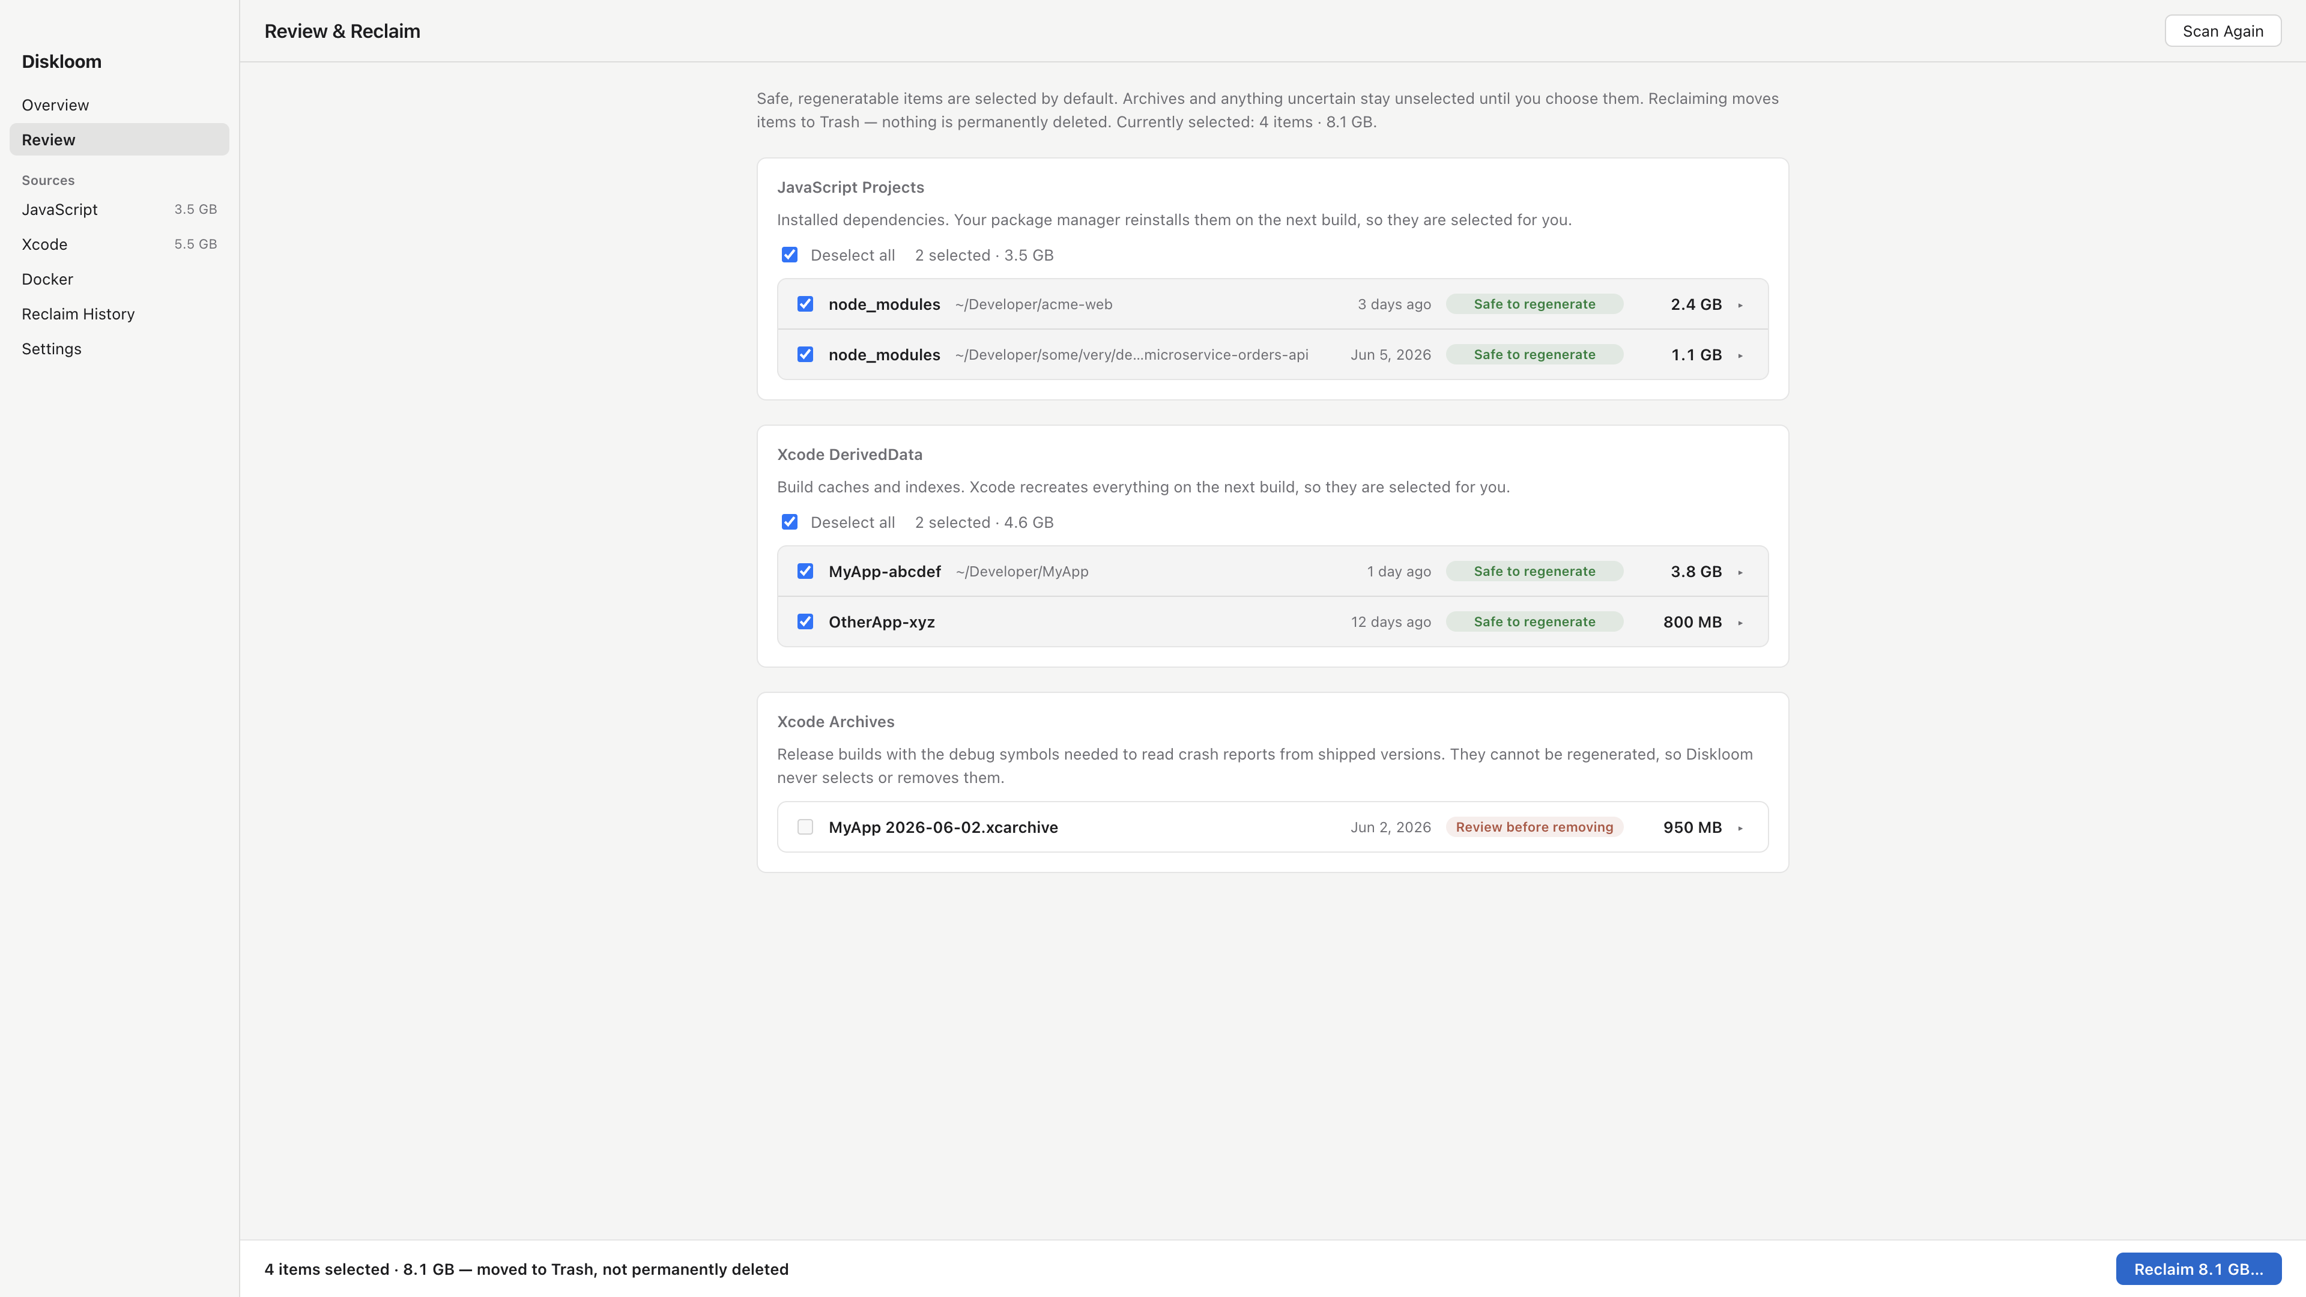Click the JavaScript Projects section heading

[x=850, y=187]
